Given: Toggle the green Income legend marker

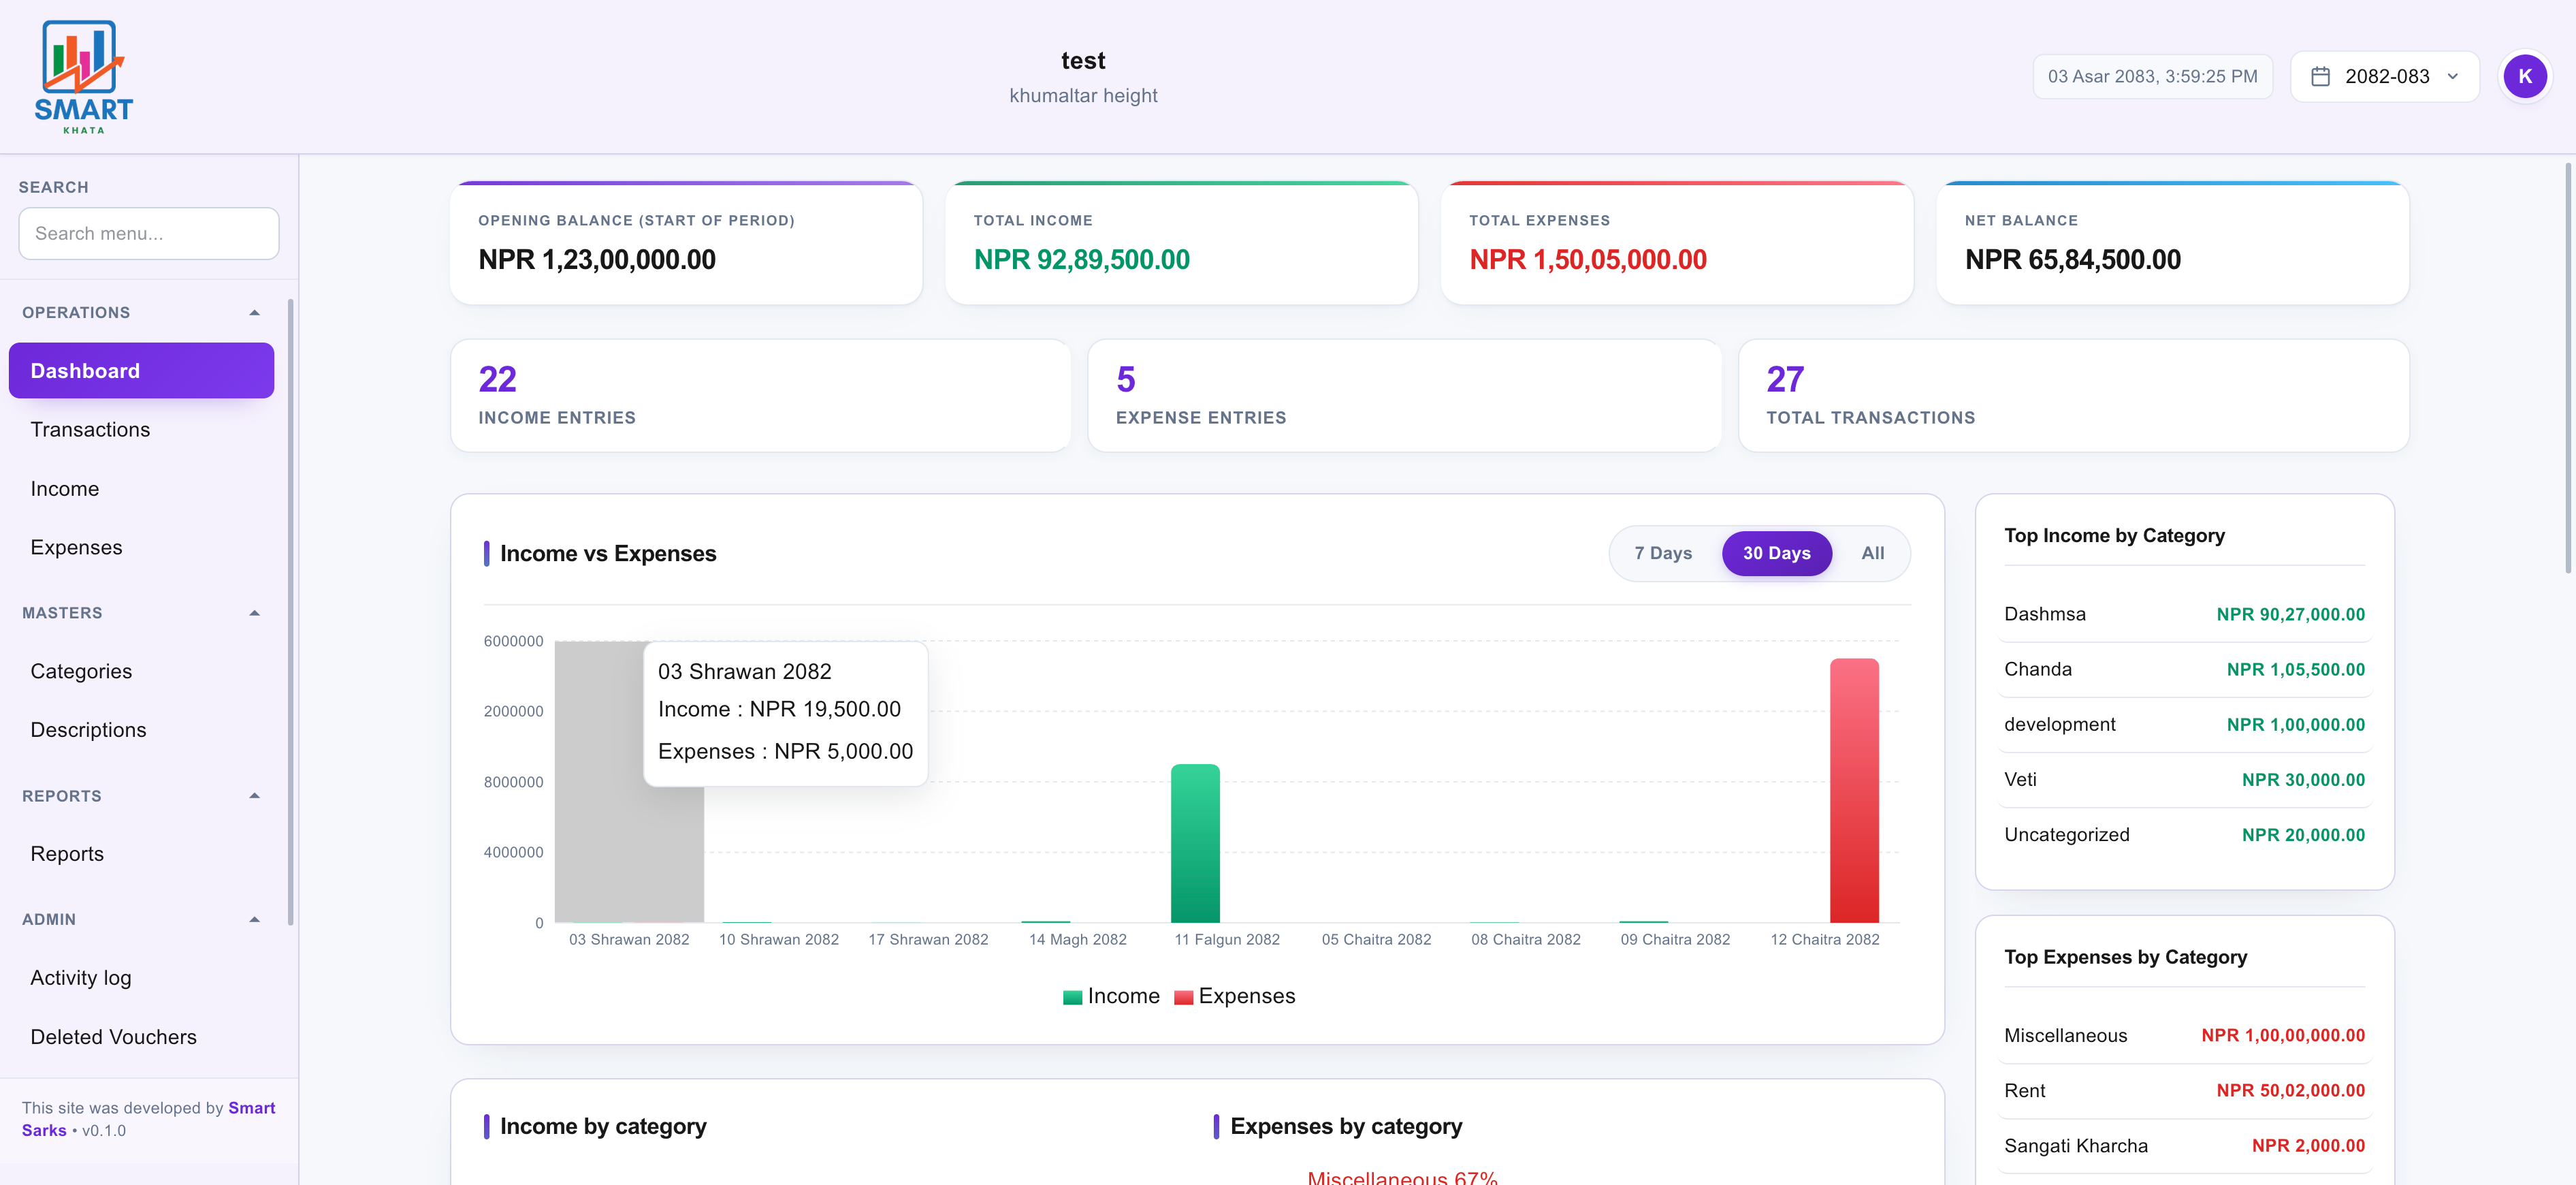Looking at the screenshot, I should [1072, 997].
